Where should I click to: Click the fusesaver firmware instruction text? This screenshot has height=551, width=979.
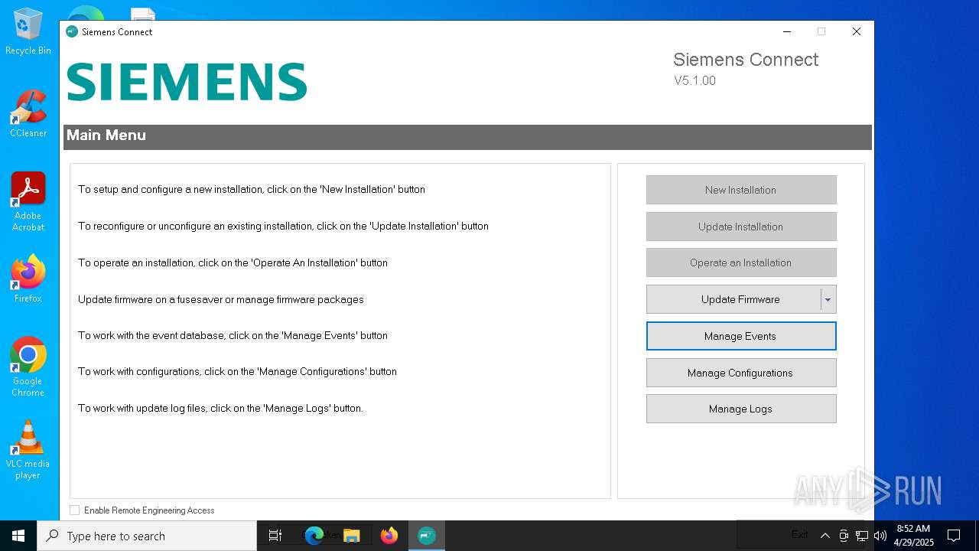pos(221,299)
